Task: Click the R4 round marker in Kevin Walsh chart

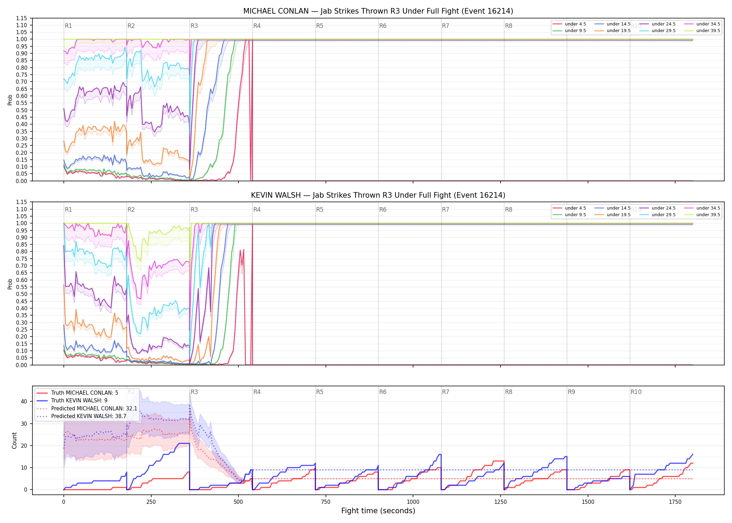Action: [257, 210]
